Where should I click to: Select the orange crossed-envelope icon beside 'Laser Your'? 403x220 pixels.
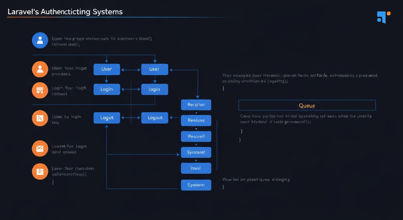[40, 172]
